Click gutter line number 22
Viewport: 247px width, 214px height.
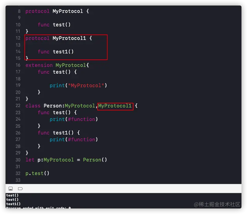click(18, 106)
